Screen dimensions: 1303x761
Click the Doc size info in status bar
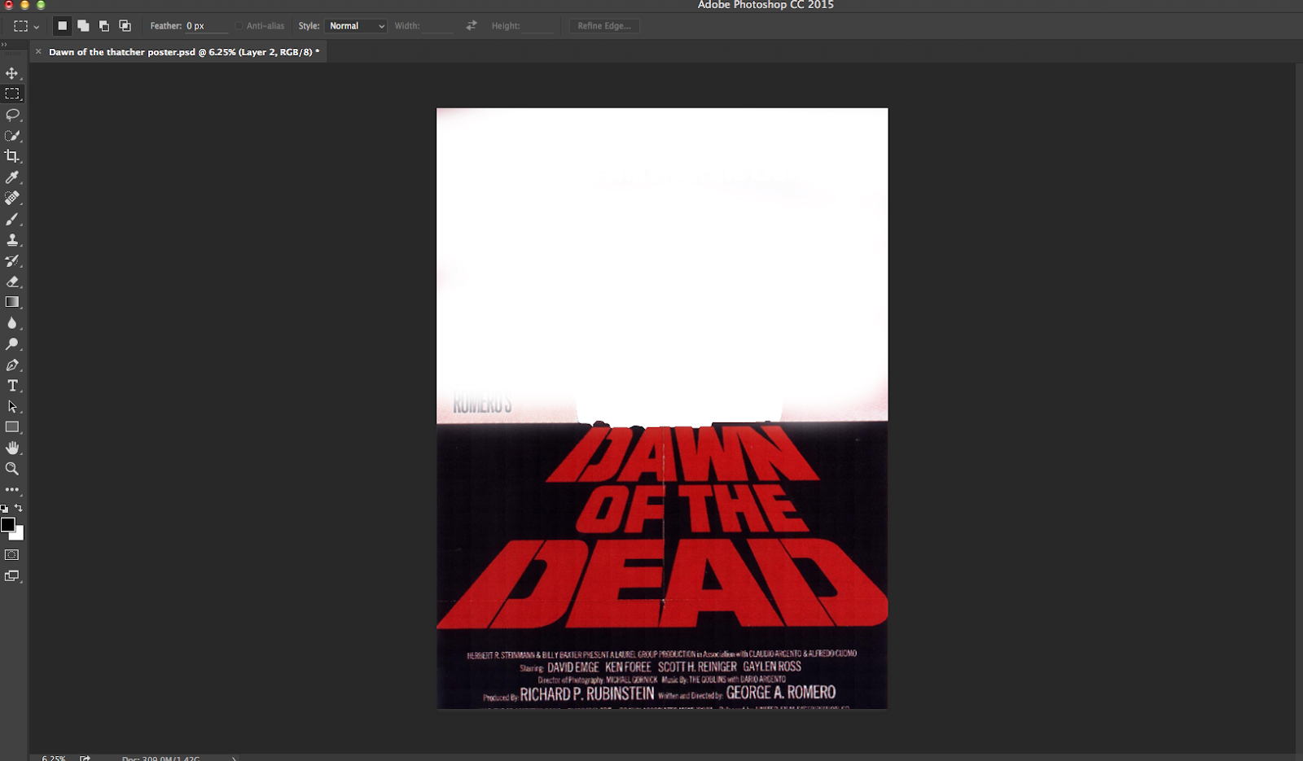click(161, 759)
